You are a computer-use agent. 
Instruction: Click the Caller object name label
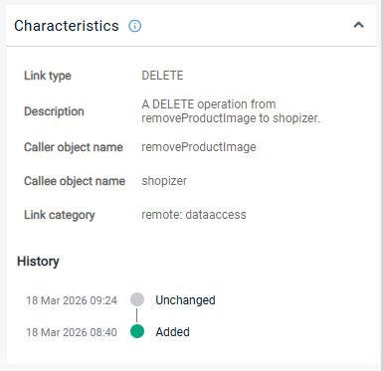coord(74,147)
